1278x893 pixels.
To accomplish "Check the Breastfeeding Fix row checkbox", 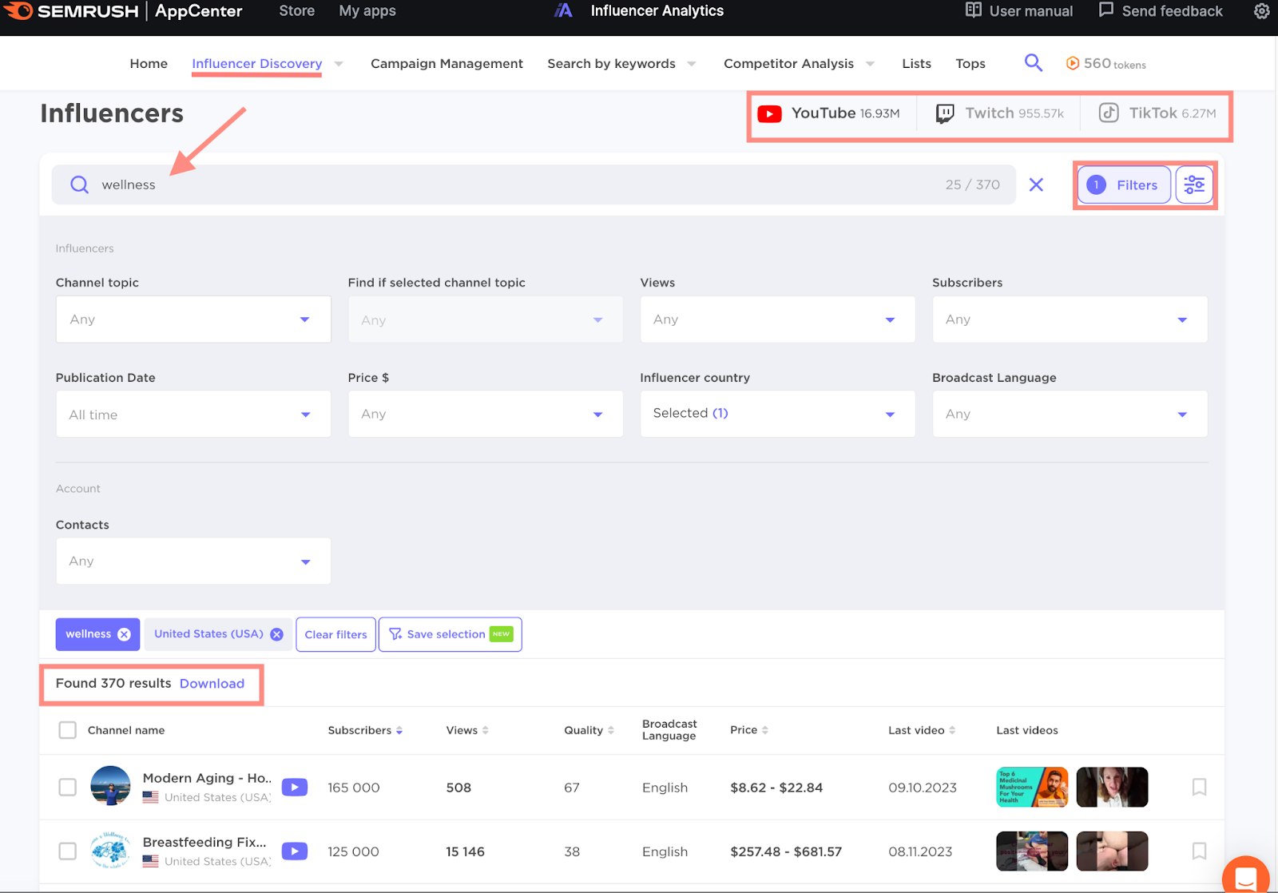I will click(67, 851).
